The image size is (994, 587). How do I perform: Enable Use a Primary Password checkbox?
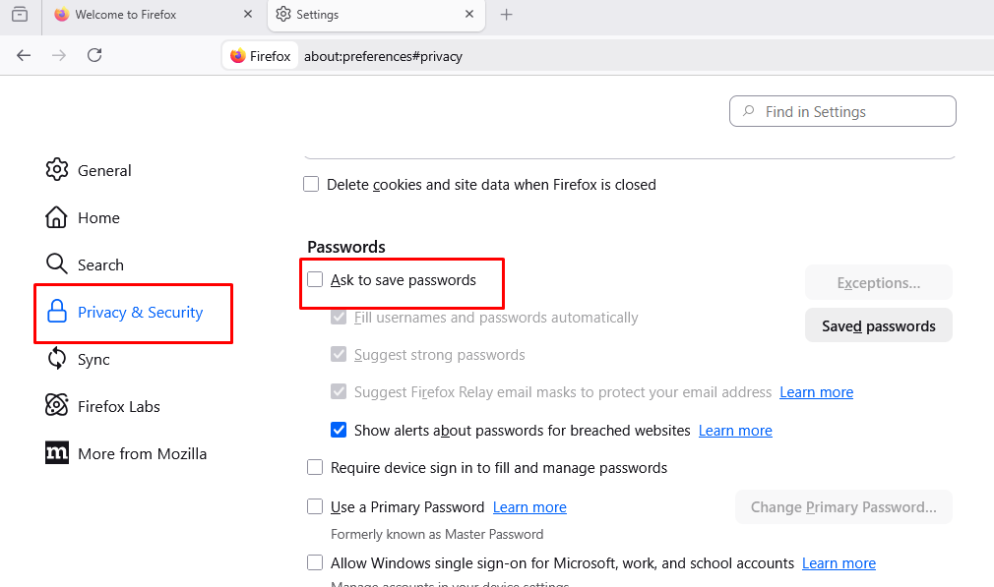315,506
